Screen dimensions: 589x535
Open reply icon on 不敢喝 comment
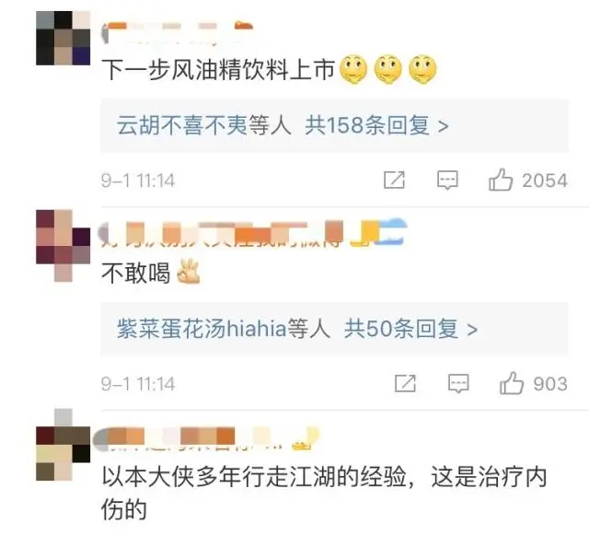coord(458,383)
